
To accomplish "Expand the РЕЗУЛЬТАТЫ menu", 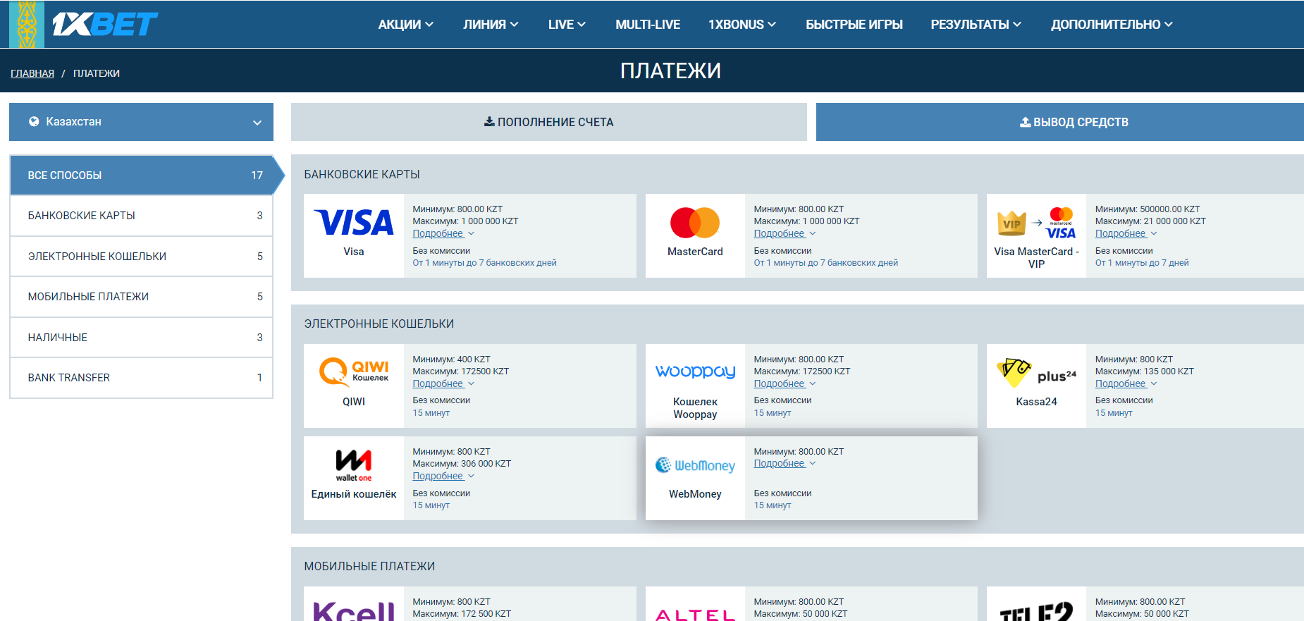I will point(976,25).
